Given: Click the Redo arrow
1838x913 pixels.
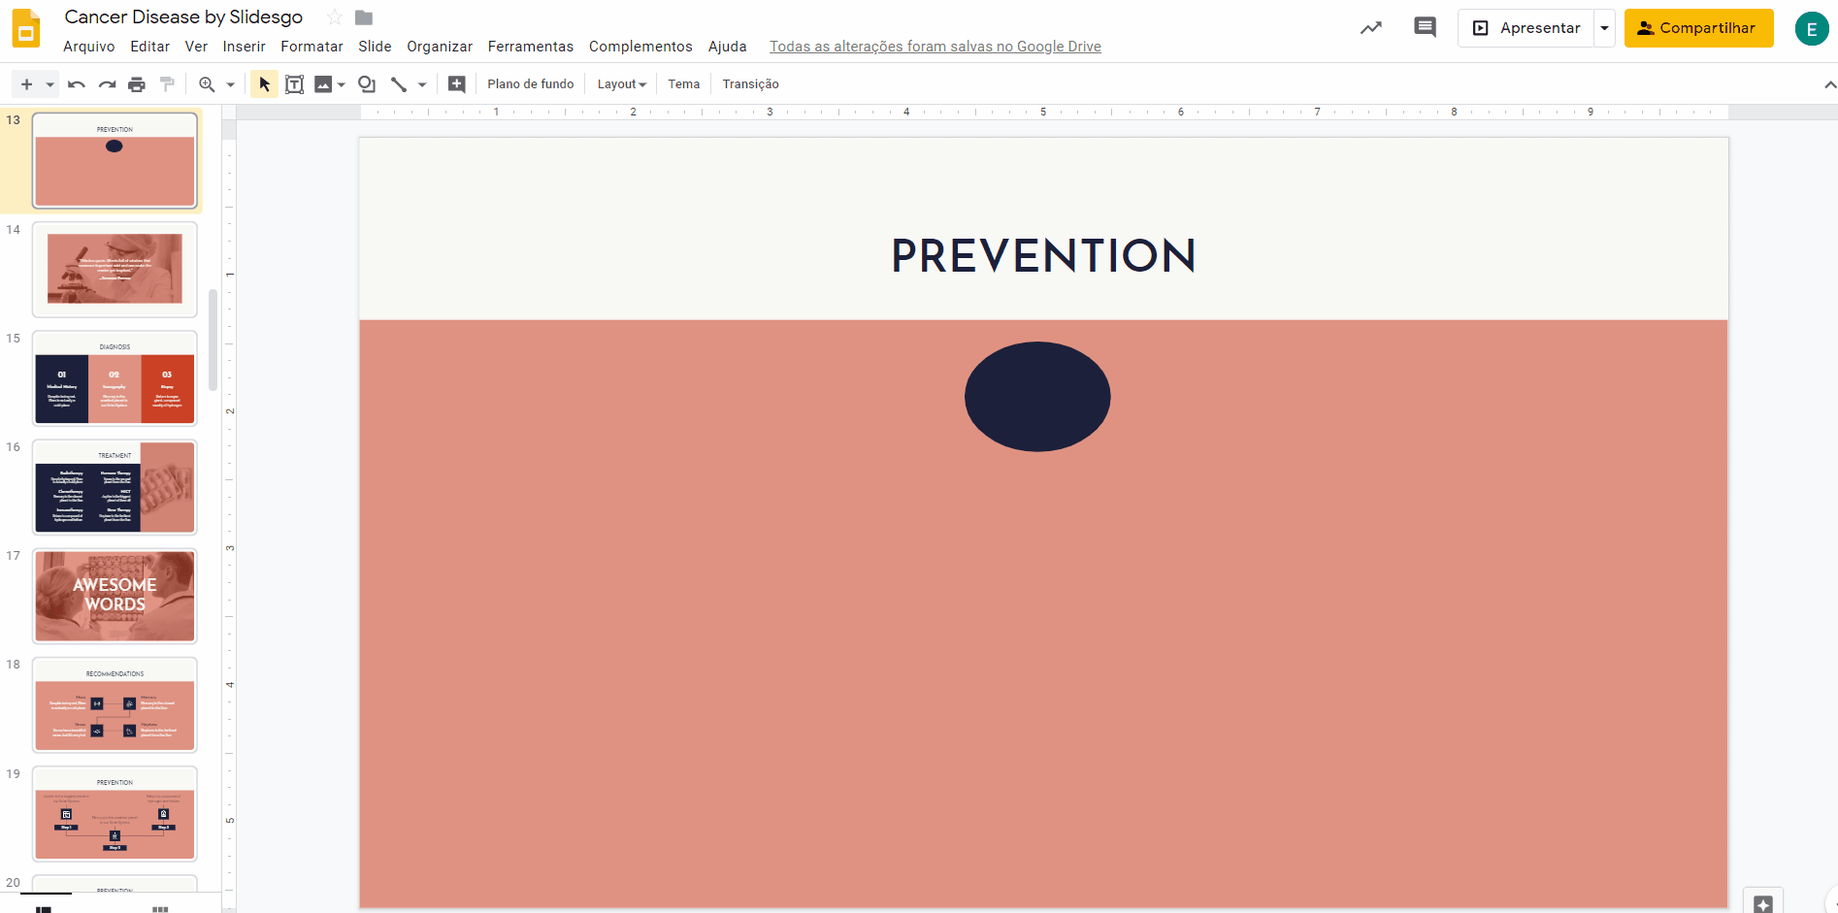Looking at the screenshot, I should click(107, 84).
